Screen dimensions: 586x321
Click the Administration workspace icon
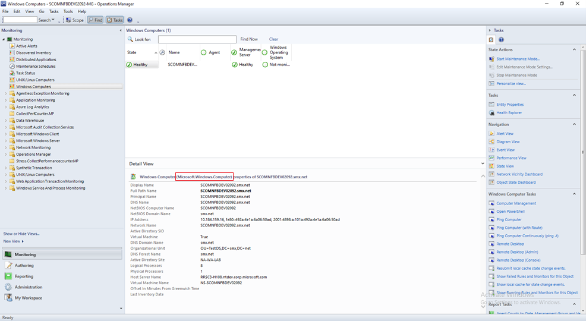click(x=8, y=287)
